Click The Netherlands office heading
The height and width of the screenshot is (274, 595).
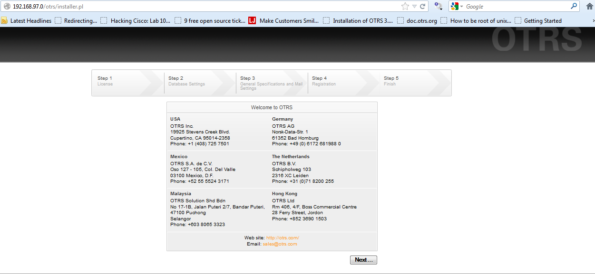pos(291,157)
